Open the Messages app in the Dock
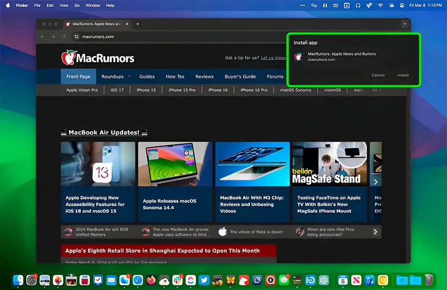This screenshot has height=290, width=447. click(283, 280)
